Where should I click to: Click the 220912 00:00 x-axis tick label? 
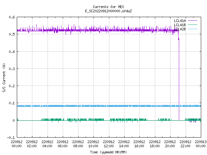(x=16, y=144)
